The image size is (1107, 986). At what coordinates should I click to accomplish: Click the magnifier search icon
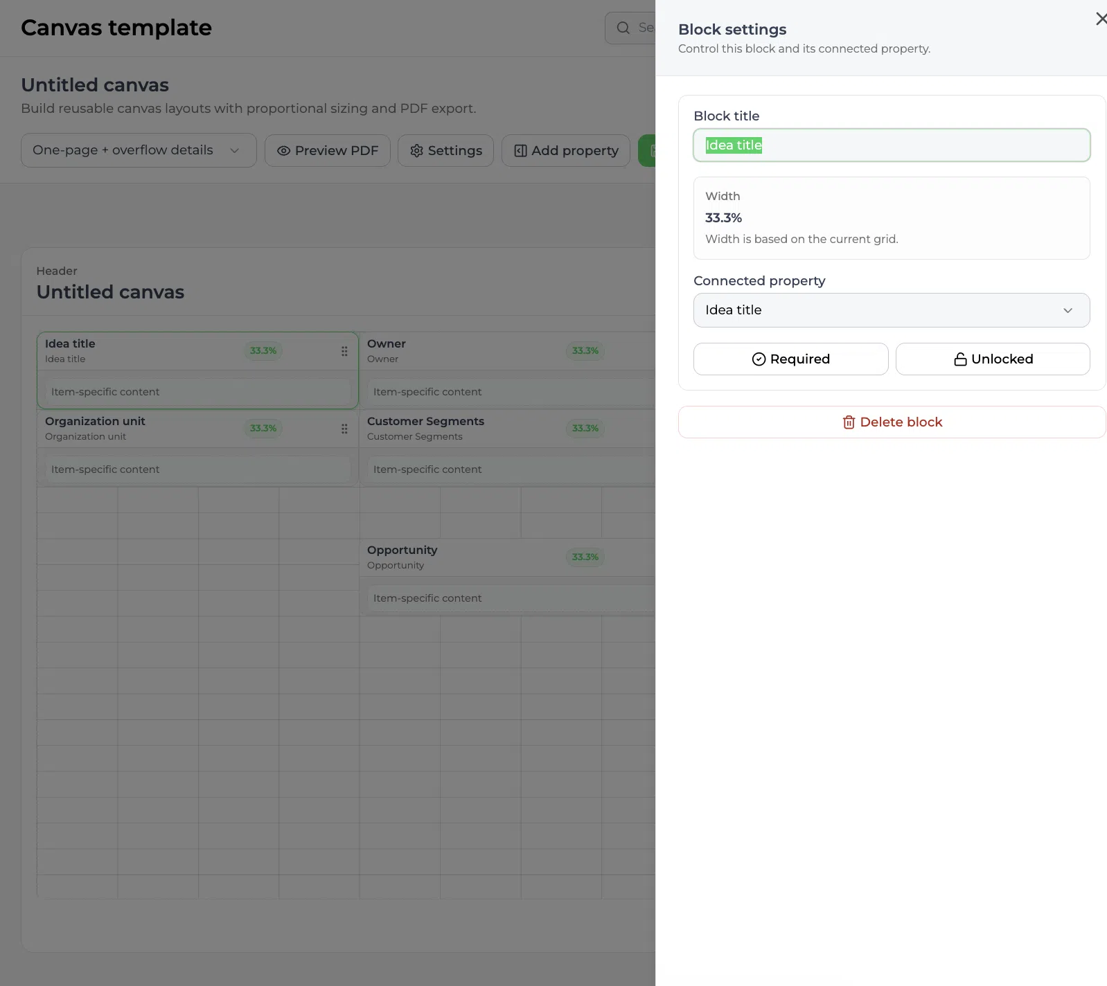[x=623, y=28]
